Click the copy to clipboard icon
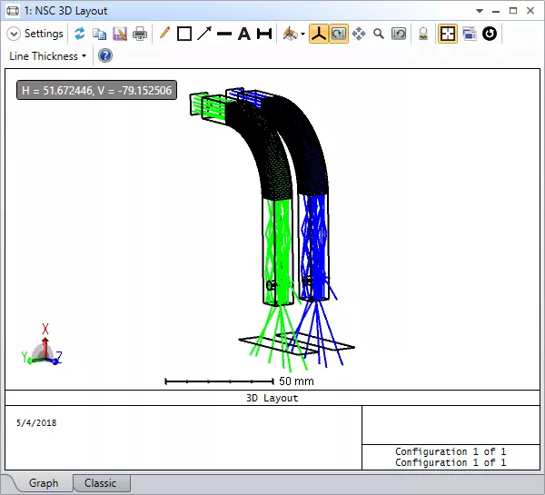545x495 pixels. [99, 34]
